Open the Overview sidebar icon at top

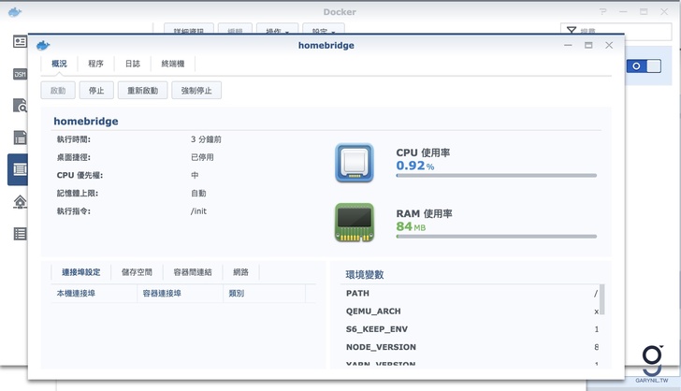[20, 42]
